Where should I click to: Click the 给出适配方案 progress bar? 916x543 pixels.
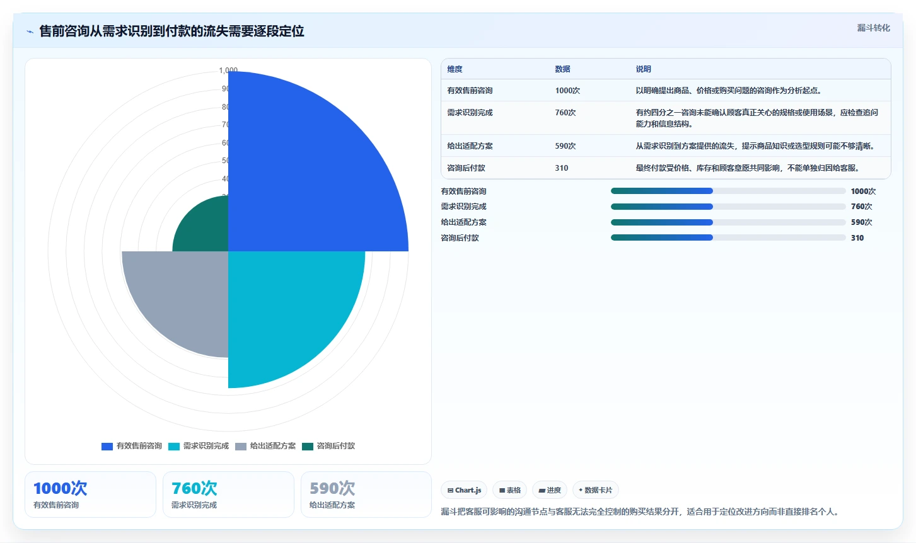pyautogui.click(x=728, y=222)
